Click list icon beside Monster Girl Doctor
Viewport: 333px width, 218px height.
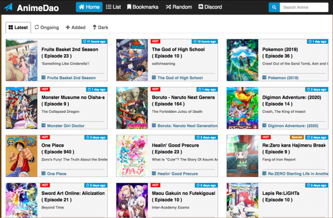pyautogui.click(x=43, y=126)
